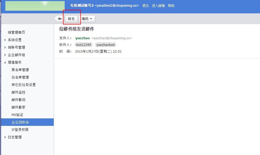
Task: Select 黑名单管理 in the sidebar
Action: tap(20, 70)
